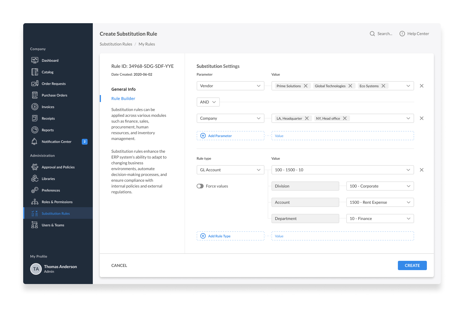This screenshot has width=464, height=313.
Task: Open the AND operator dropdown
Action: tap(208, 102)
